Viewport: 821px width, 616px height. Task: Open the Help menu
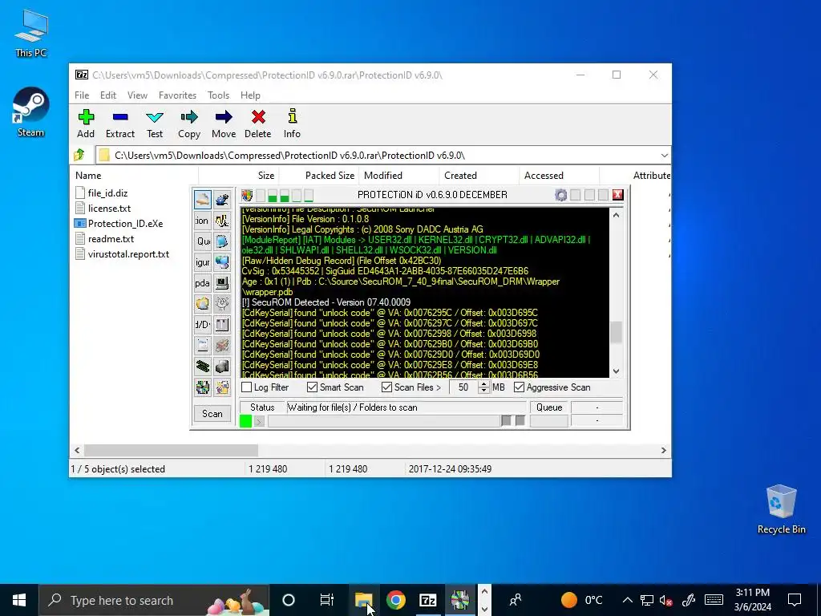pyautogui.click(x=250, y=95)
